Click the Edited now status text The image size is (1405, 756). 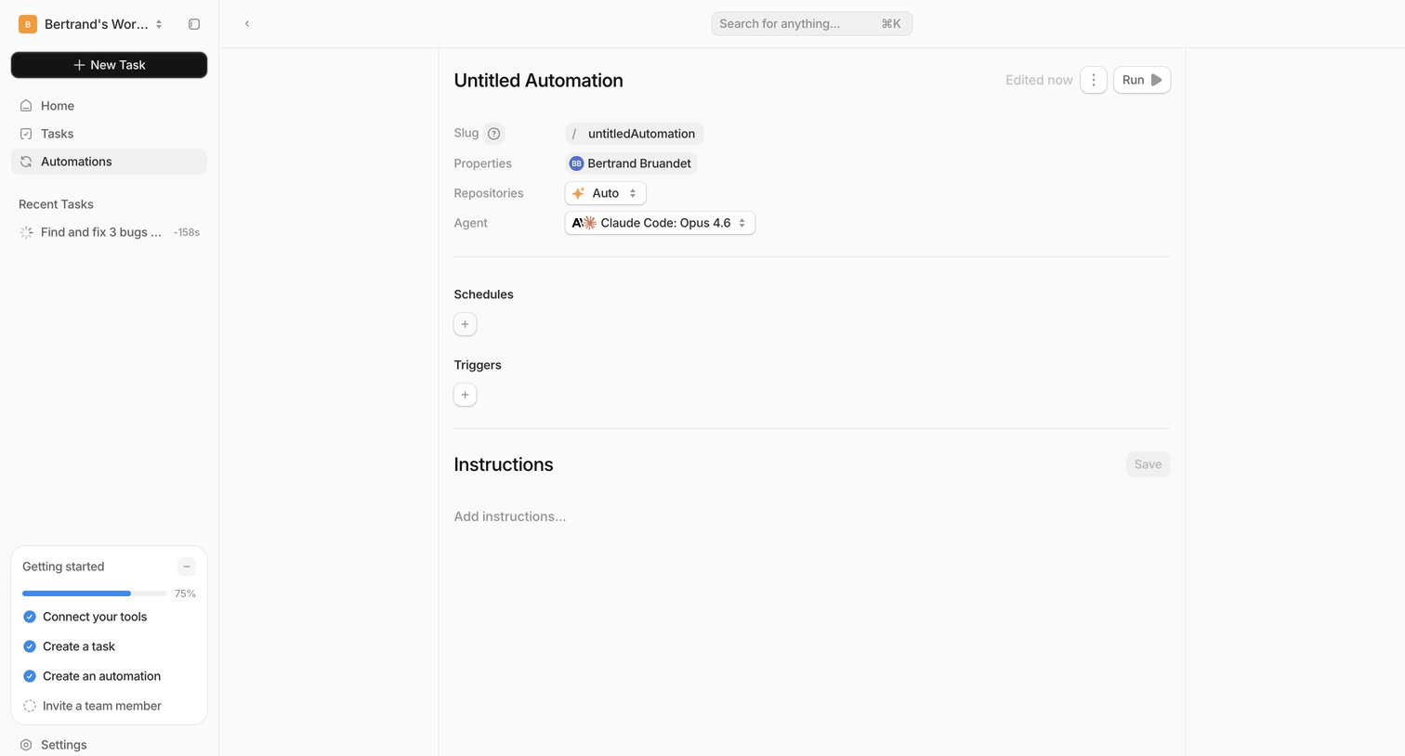1039,80
